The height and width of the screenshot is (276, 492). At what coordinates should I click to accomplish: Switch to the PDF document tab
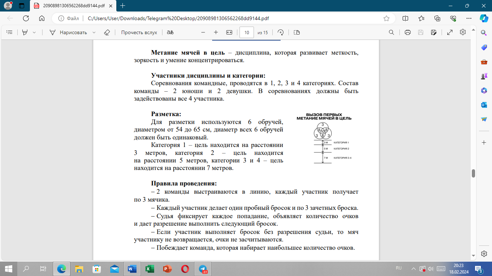coord(72,6)
